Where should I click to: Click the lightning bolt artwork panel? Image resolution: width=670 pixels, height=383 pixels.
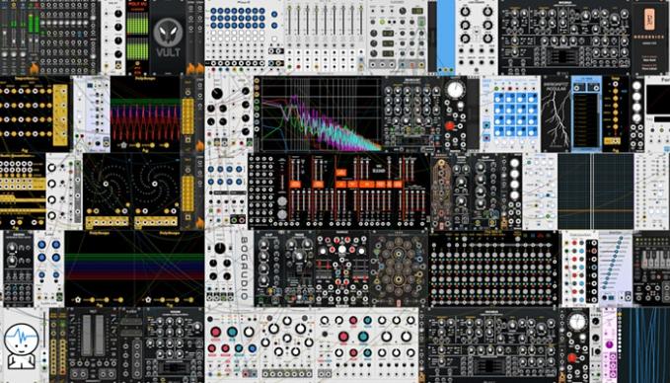pyautogui.click(x=556, y=115)
